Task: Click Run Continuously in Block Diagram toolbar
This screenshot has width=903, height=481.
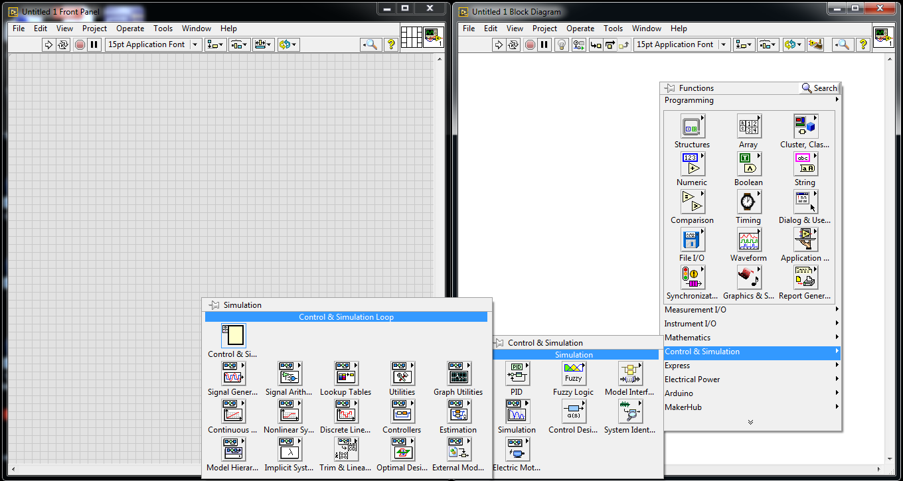Action: [513, 44]
